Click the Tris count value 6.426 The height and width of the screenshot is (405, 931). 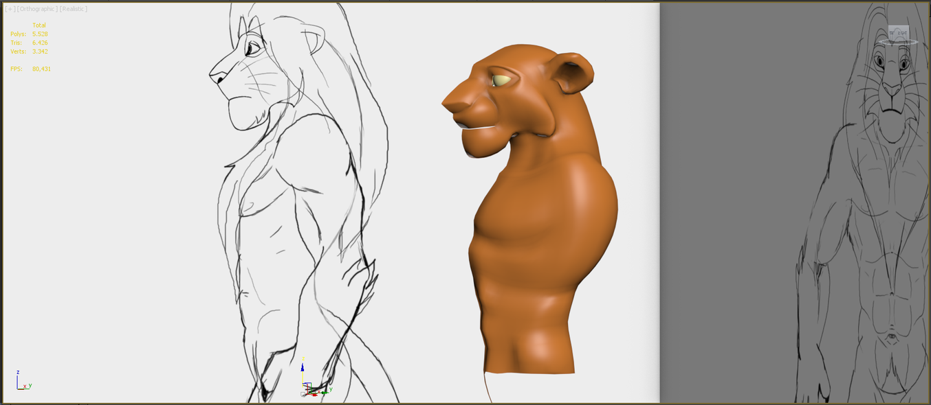pyautogui.click(x=40, y=43)
